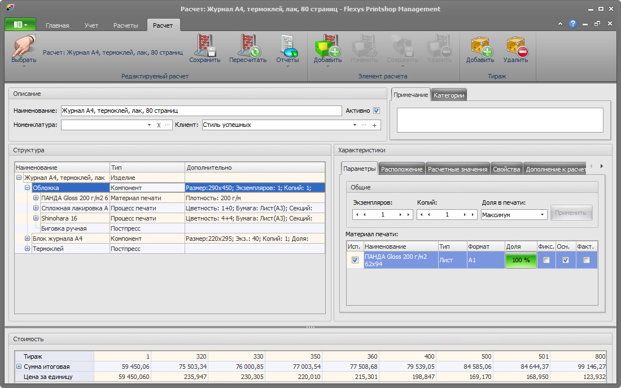The width and height of the screenshot is (621, 388).
Task: Switch to the Категории tab
Action: [x=449, y=95]
